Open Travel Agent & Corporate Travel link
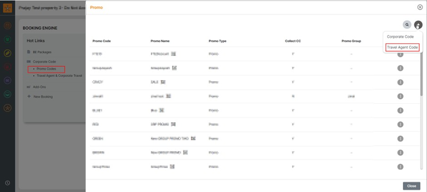This screenshot has height=192, width=427. (59, 76)
